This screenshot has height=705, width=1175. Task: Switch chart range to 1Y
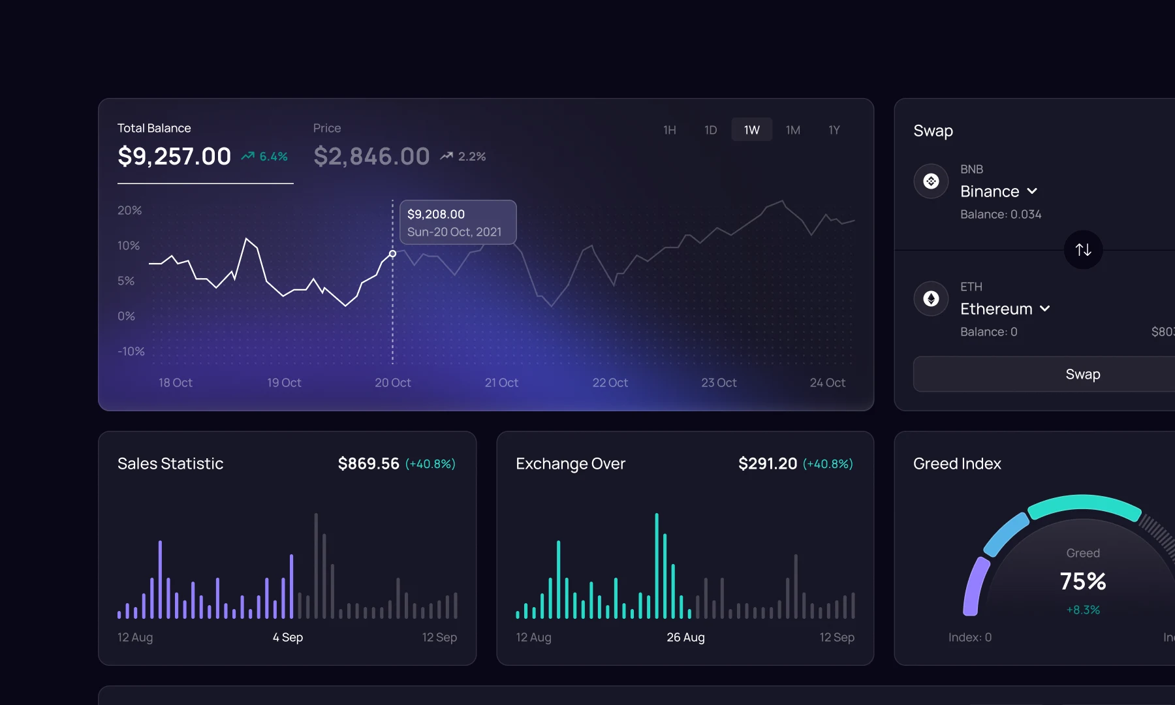pyautogui.click(x=834, y=130)
